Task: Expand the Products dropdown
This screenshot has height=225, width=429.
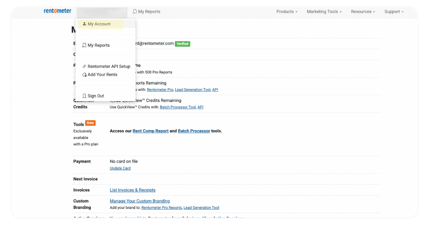Action: (x=287, y=11)
